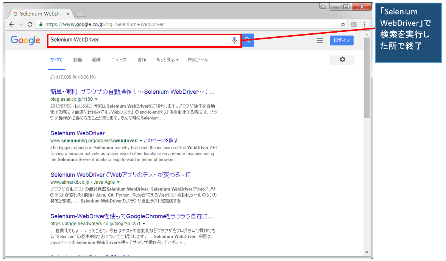Viewport: 446px width, 261px height.
Task: Expand arrow next to atmarkit Java Agile
Action: 118,182
